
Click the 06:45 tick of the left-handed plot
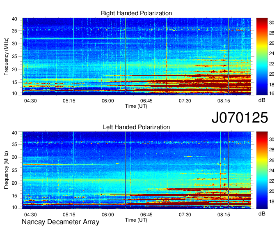pyautogui.click(x=146, y=215)
